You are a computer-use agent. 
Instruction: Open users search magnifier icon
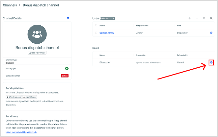[x=211, y=18]
